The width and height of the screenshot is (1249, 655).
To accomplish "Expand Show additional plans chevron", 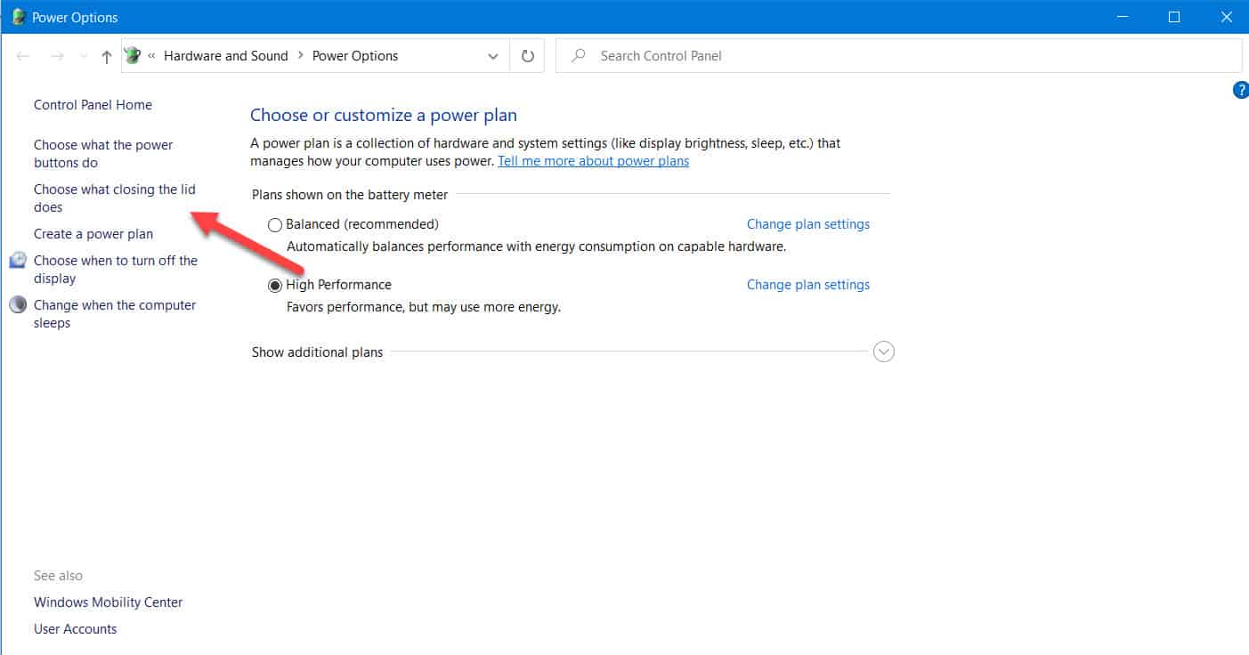I will tap(884, 352).
